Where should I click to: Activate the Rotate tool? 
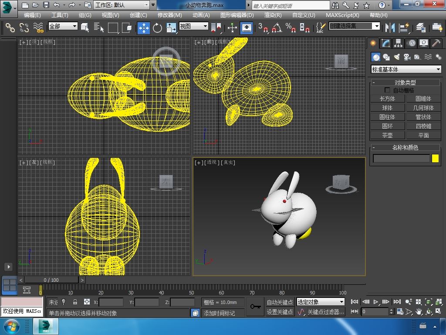(157, 28)
